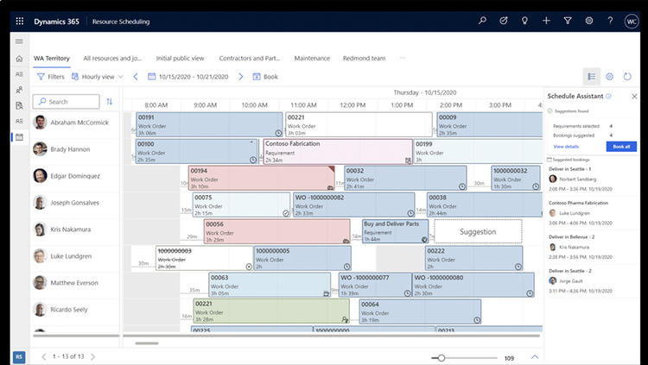The image size is (648, 365).
Task: Switch to the Maintenance tab
Action: (x=312, y=58)
